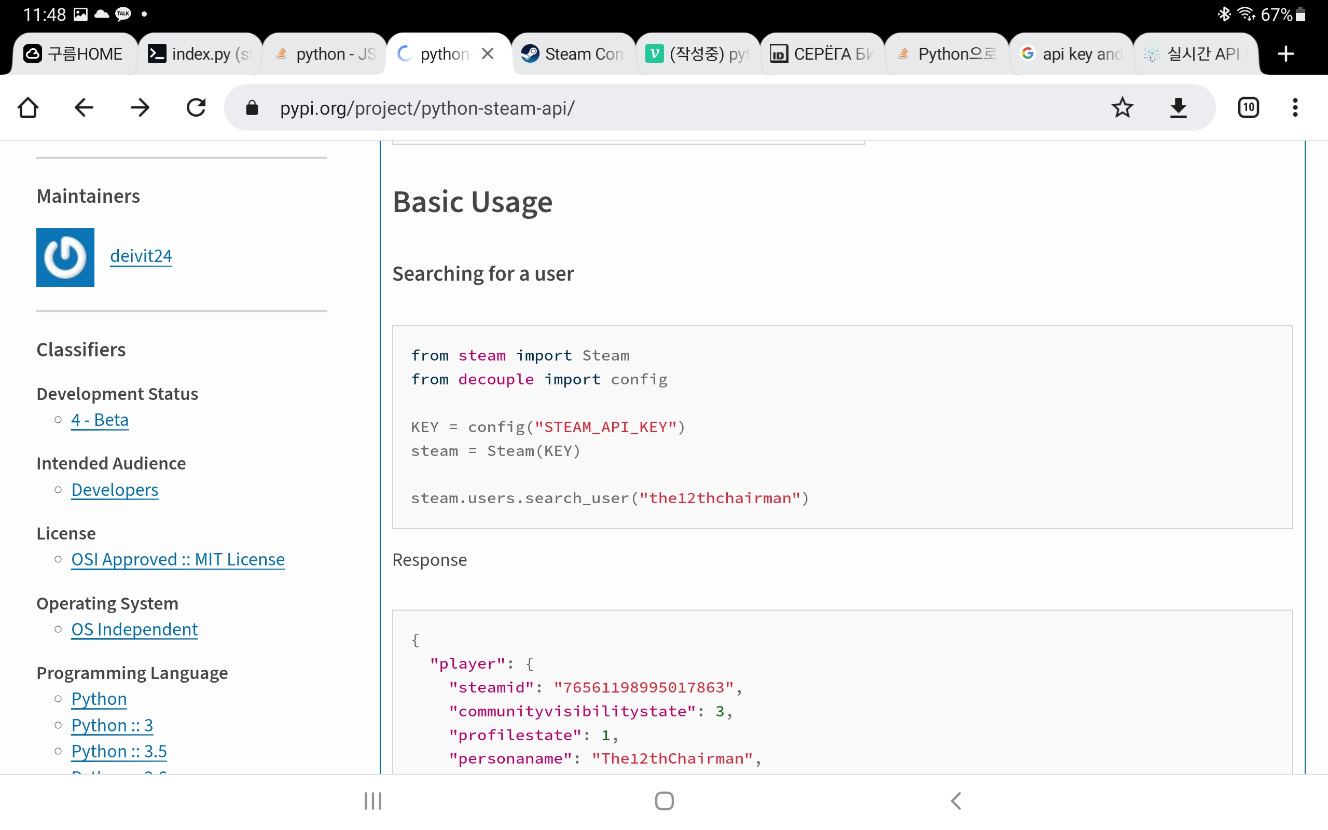Tap the Basic Usage heading

tap(473, 202)
